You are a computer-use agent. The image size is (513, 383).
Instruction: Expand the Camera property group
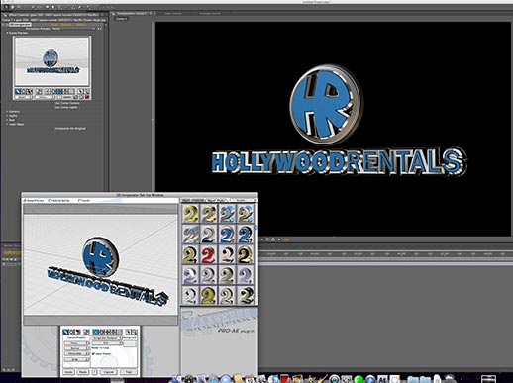[x=7, y=112]
